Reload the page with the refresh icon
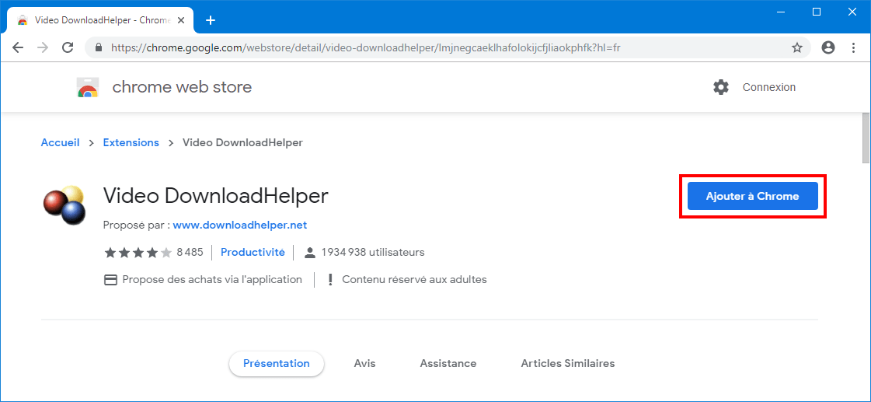Image resolution: width=871 pixels, height=402 pixels. tap(68, 47)
